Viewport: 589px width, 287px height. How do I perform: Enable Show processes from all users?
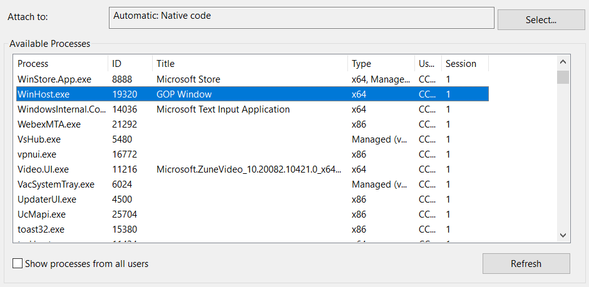tap(18, 263)
